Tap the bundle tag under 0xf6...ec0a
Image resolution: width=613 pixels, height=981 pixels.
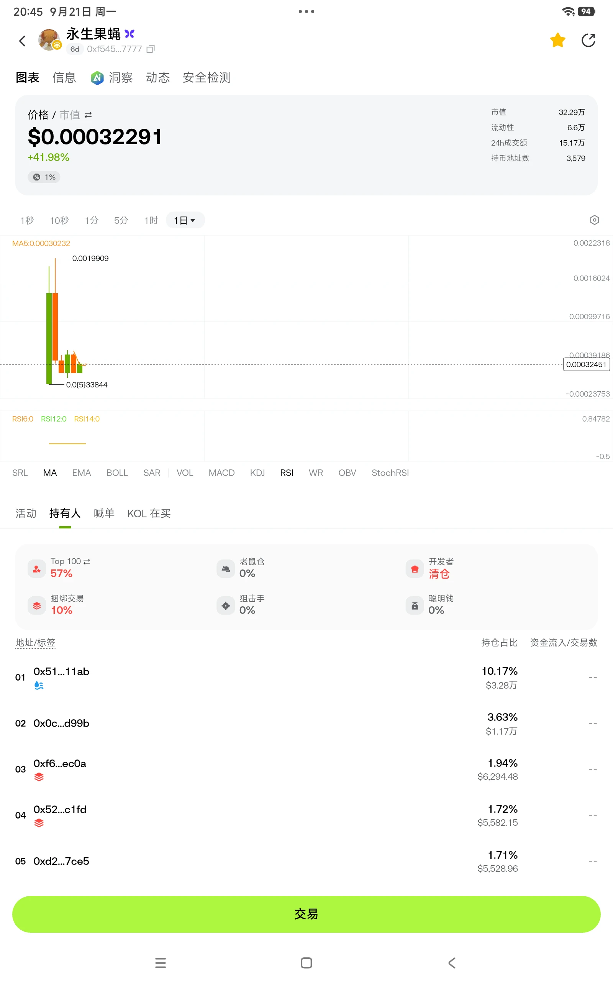click(x=39, y=777)
